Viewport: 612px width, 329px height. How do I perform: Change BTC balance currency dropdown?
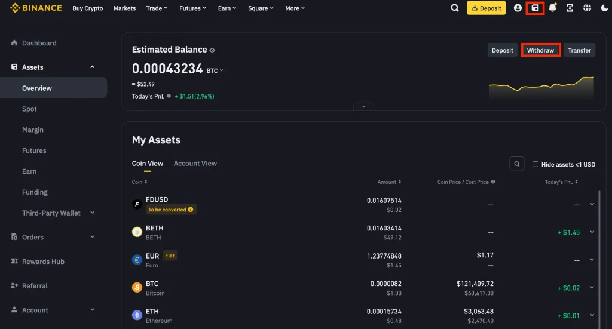pyautogui.click(x=215, y=70)
